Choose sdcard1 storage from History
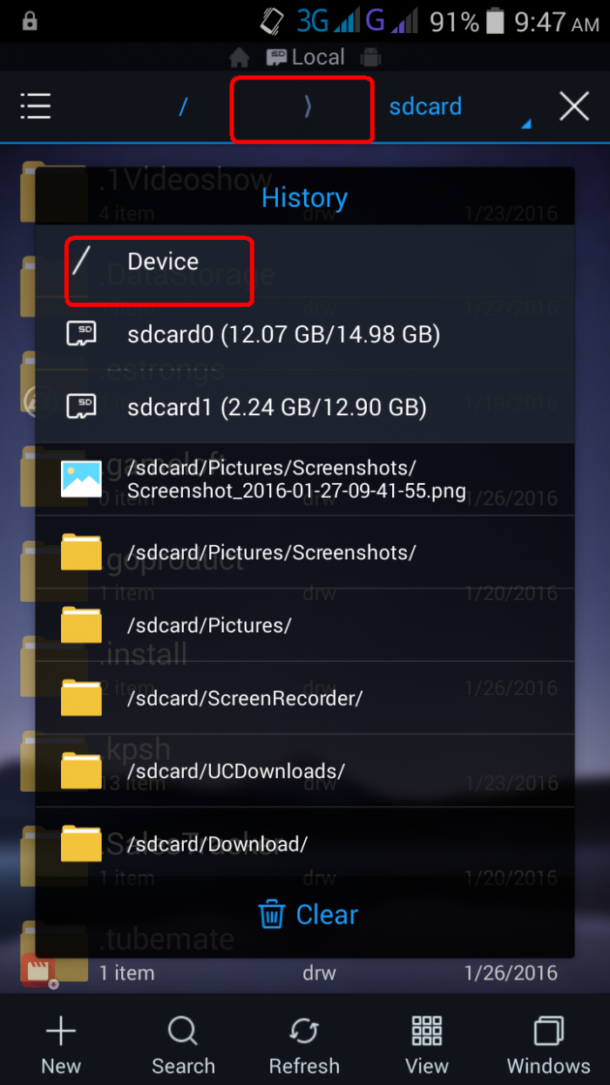 (x=276, y=407)
